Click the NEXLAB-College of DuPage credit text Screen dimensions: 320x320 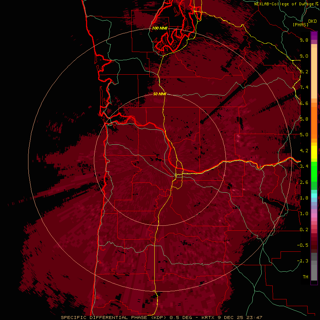[x=284, y=4]
